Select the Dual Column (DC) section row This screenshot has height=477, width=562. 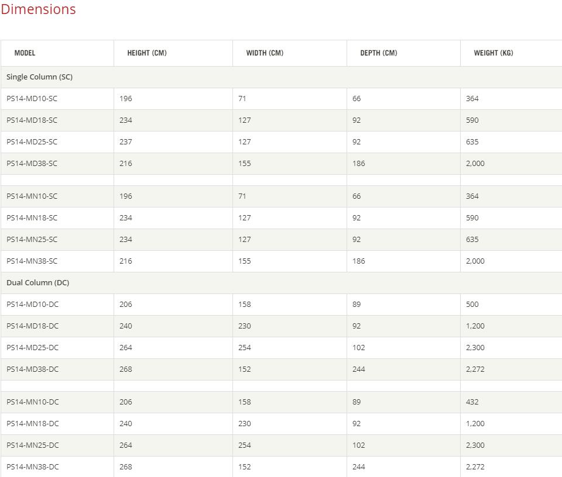tap(282, 283)
